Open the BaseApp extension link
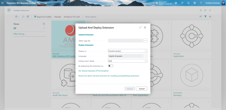This screenshot has height=110, width=226. pos(177,95)
